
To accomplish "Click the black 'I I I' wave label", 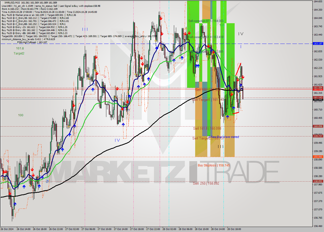I will click(x=220, y=146).
